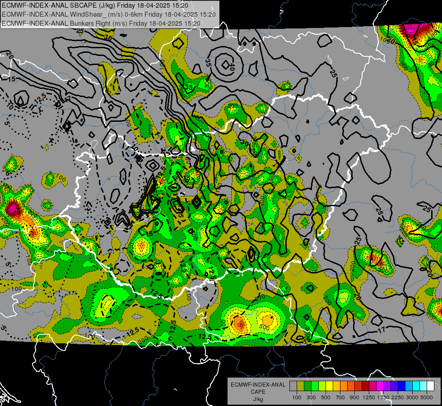
Task: Click the legend value 2250
Action: (x=398, y=397)
